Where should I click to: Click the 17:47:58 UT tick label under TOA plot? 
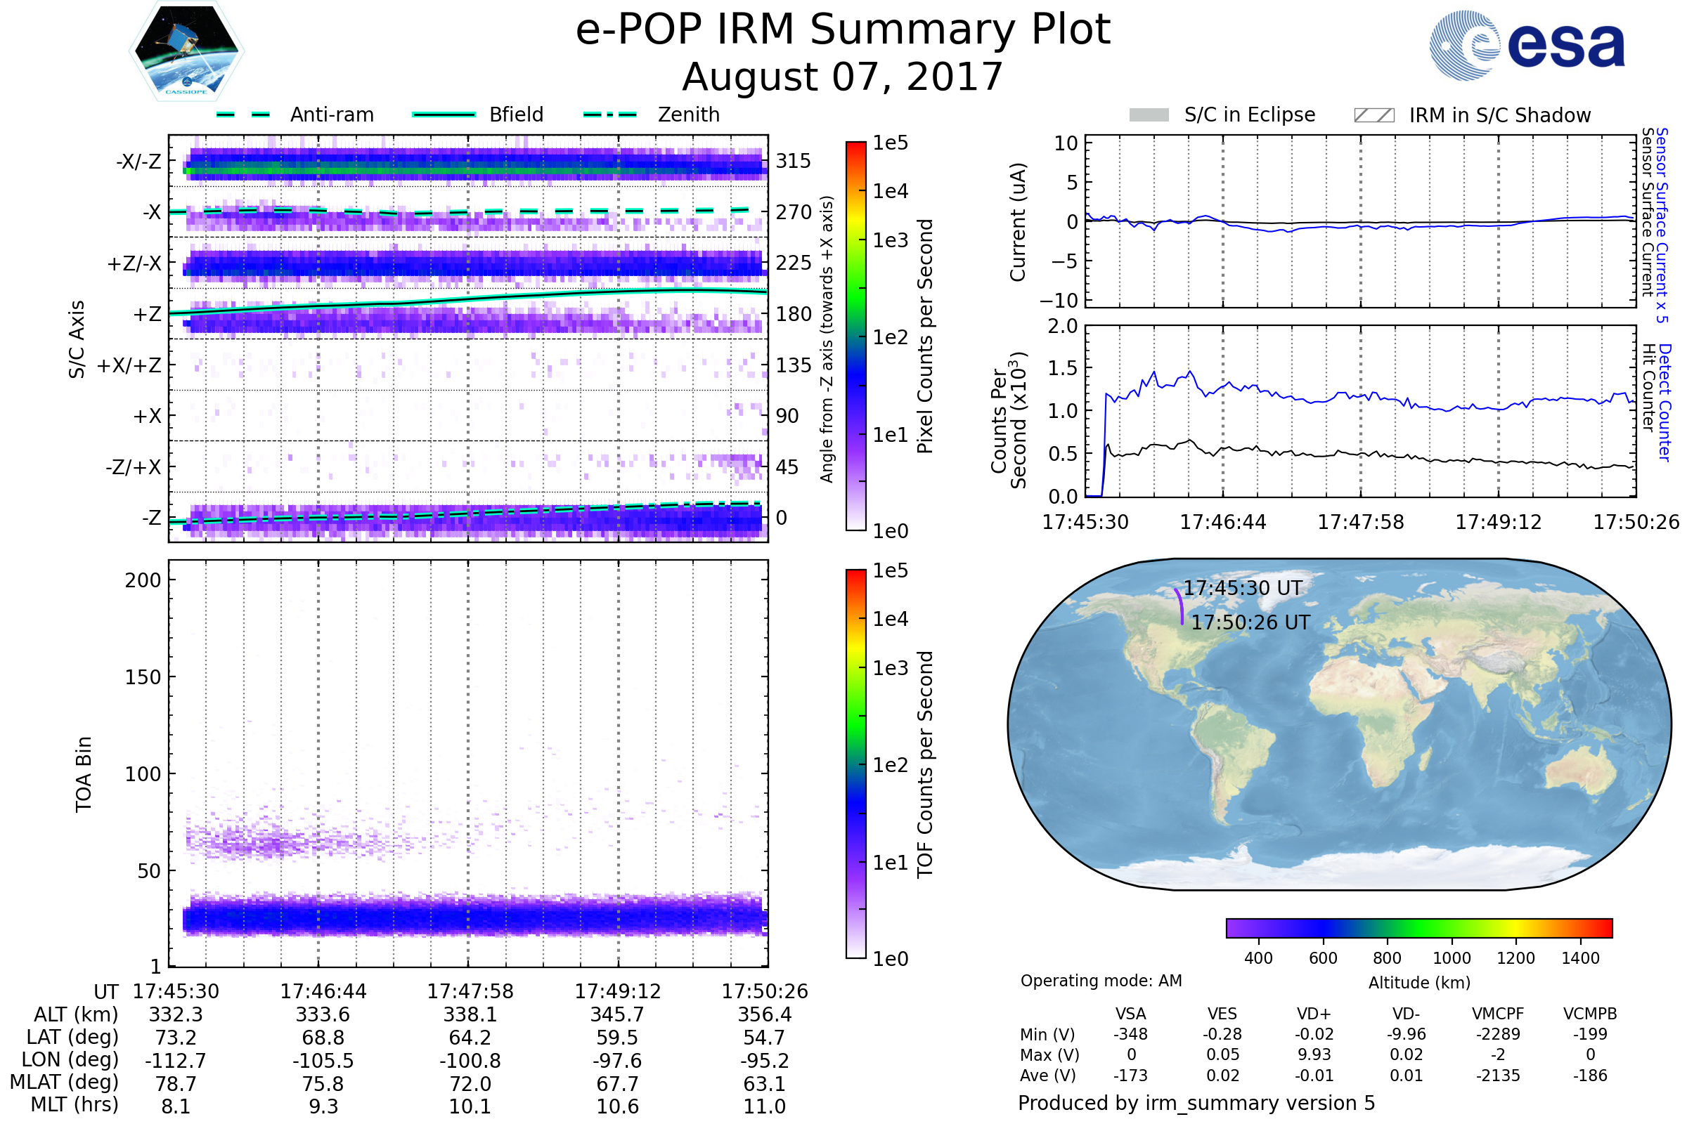pos(470,991)
